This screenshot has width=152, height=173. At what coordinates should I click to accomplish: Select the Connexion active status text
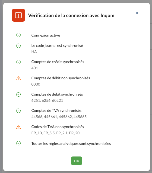click(x=46, y=35)
